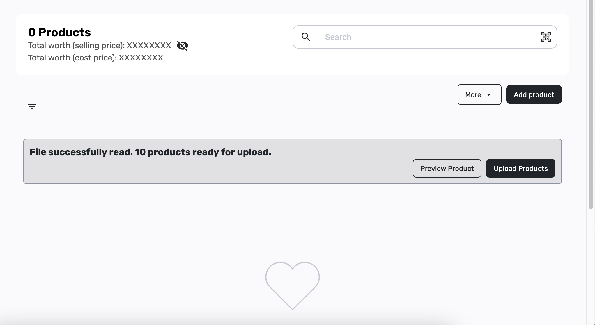The width and height of the screenshot is (595, 325).
Task: Click the Add product button
Action: [x=534, y=94]
